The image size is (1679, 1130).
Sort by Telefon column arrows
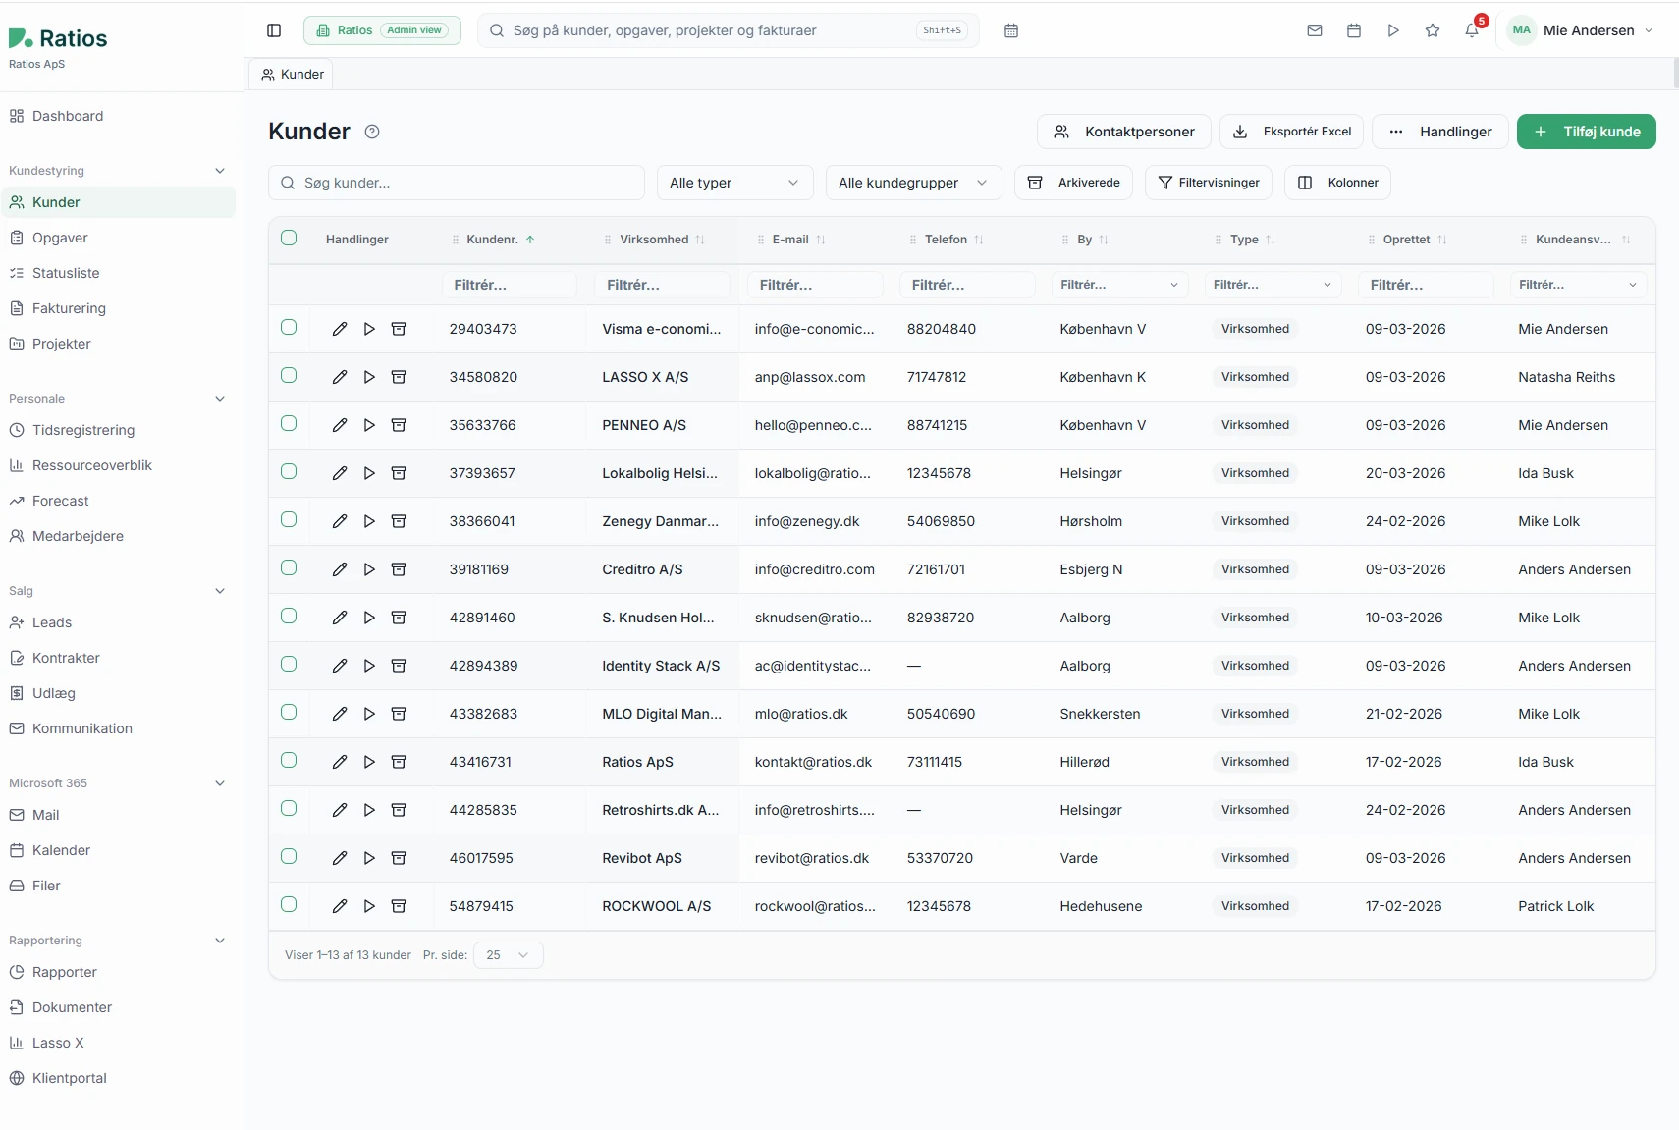tap(979, 240)
